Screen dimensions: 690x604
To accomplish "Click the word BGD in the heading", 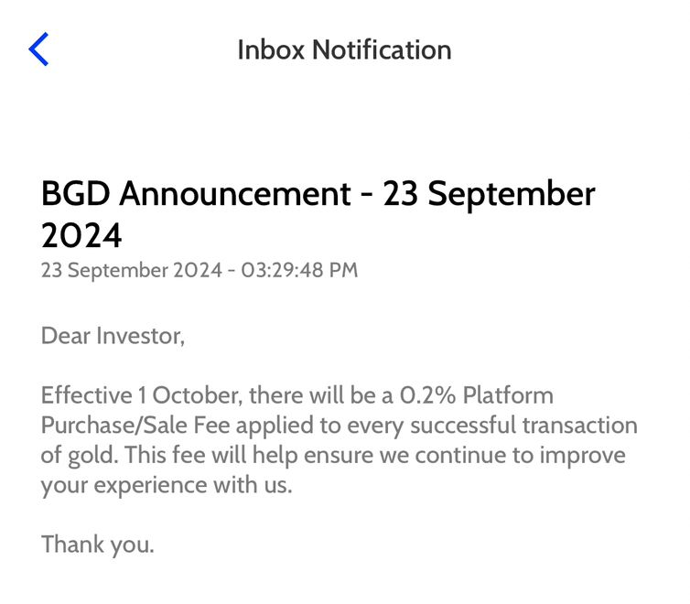I will 76,194.
